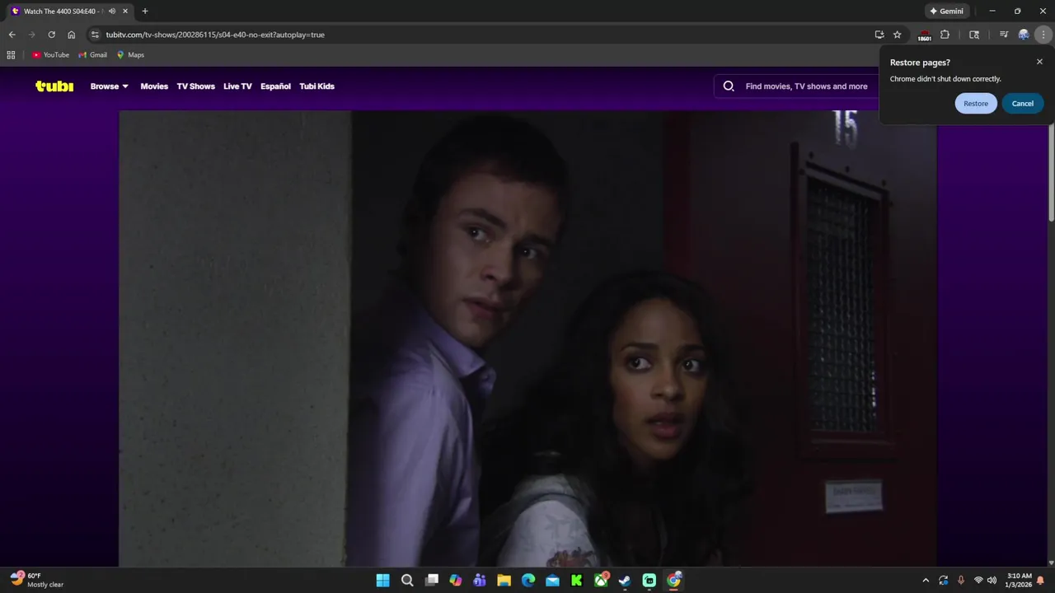The width and height of the screenshot is (1055, 593).
Task: Open the Gmail bookmark
Action: click(92, 55)
